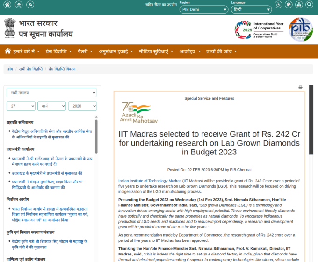
Task: Open accessibility wheelchair icon
Action: 278,5
